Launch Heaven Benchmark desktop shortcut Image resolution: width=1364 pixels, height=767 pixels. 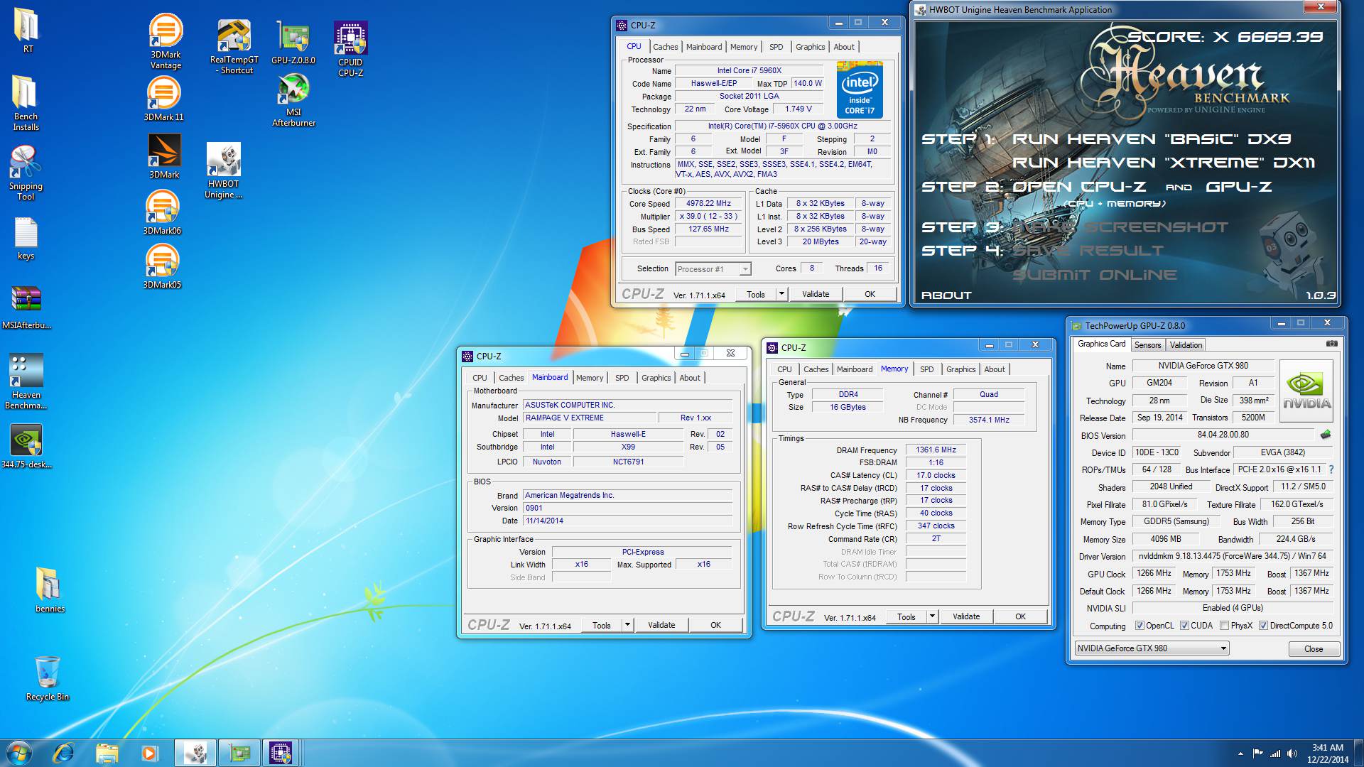point(26,382)
